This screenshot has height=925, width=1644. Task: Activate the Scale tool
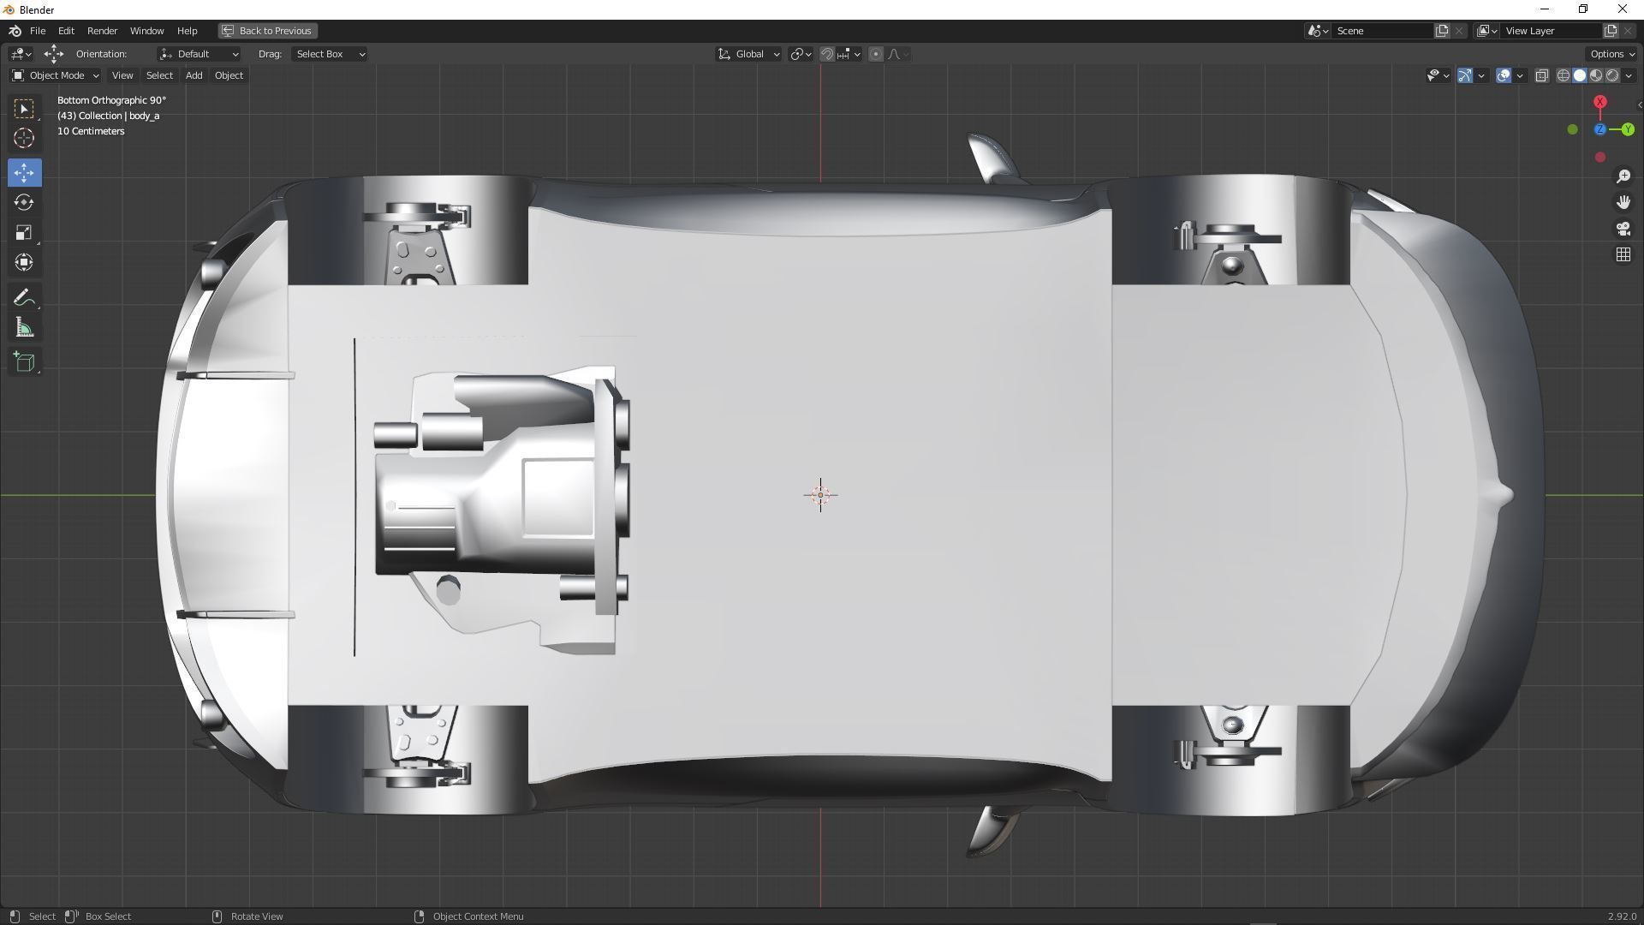[x=24, y=233]
